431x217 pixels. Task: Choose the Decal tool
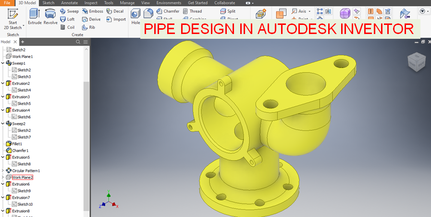115,11
